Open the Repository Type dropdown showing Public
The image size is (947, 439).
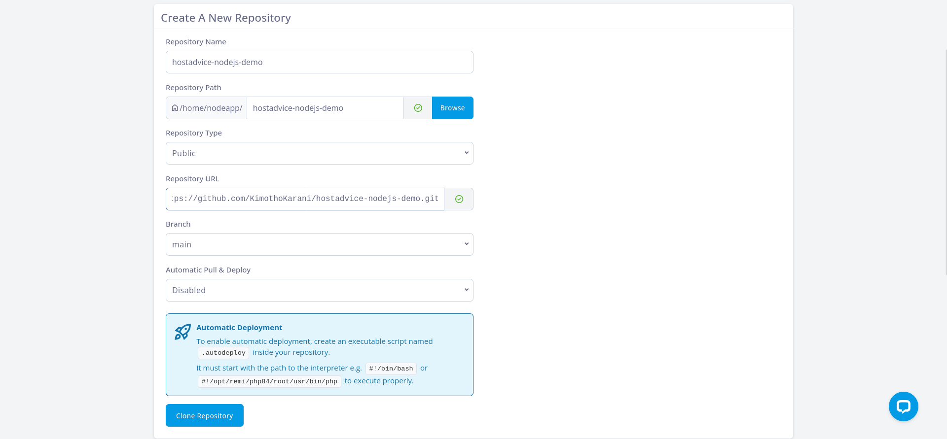pos(320,153)
